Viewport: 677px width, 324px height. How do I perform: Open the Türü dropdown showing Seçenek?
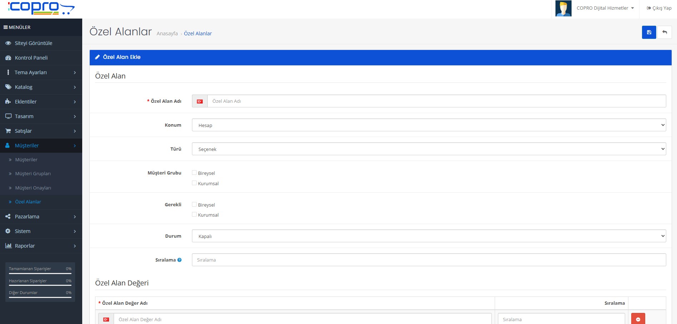(x=429, y=149)
